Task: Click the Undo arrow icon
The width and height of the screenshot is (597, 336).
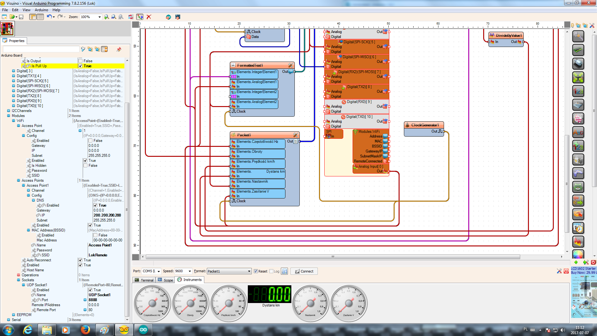Action: pos(49,17)
